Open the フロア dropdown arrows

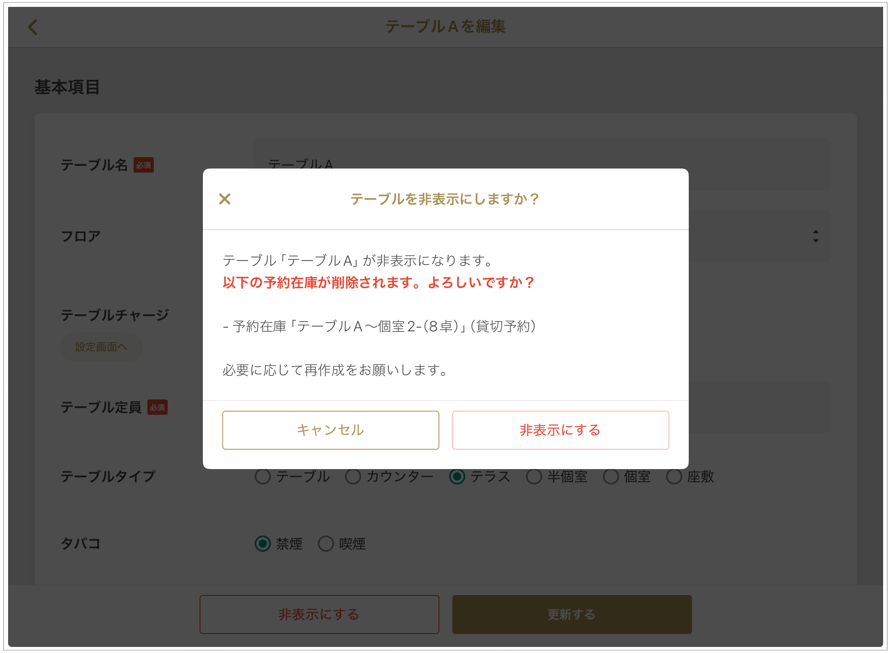[x=815, y=236]
